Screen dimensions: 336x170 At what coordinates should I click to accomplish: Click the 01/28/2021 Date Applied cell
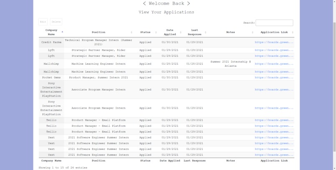pyautogui.click(x=170, y=64)
